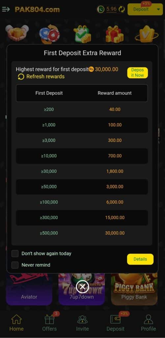Go to the Profile tab
165x338 pixels.
coord(149,323)
